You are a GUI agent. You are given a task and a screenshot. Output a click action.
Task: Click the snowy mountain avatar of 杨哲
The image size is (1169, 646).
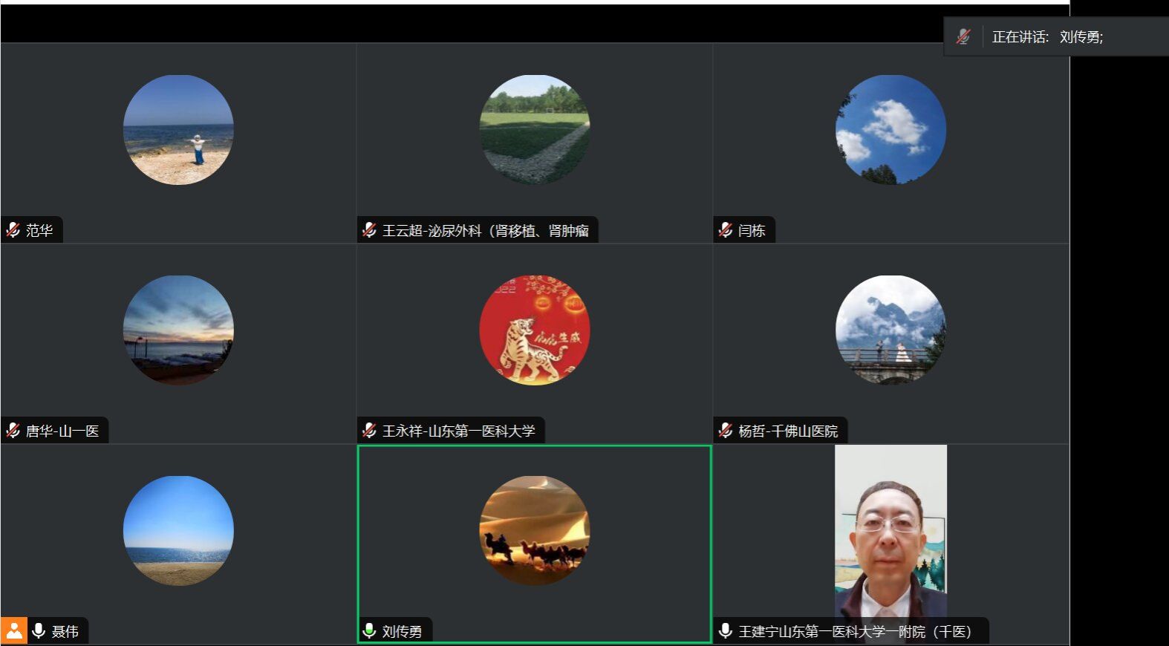click(890, 330)
